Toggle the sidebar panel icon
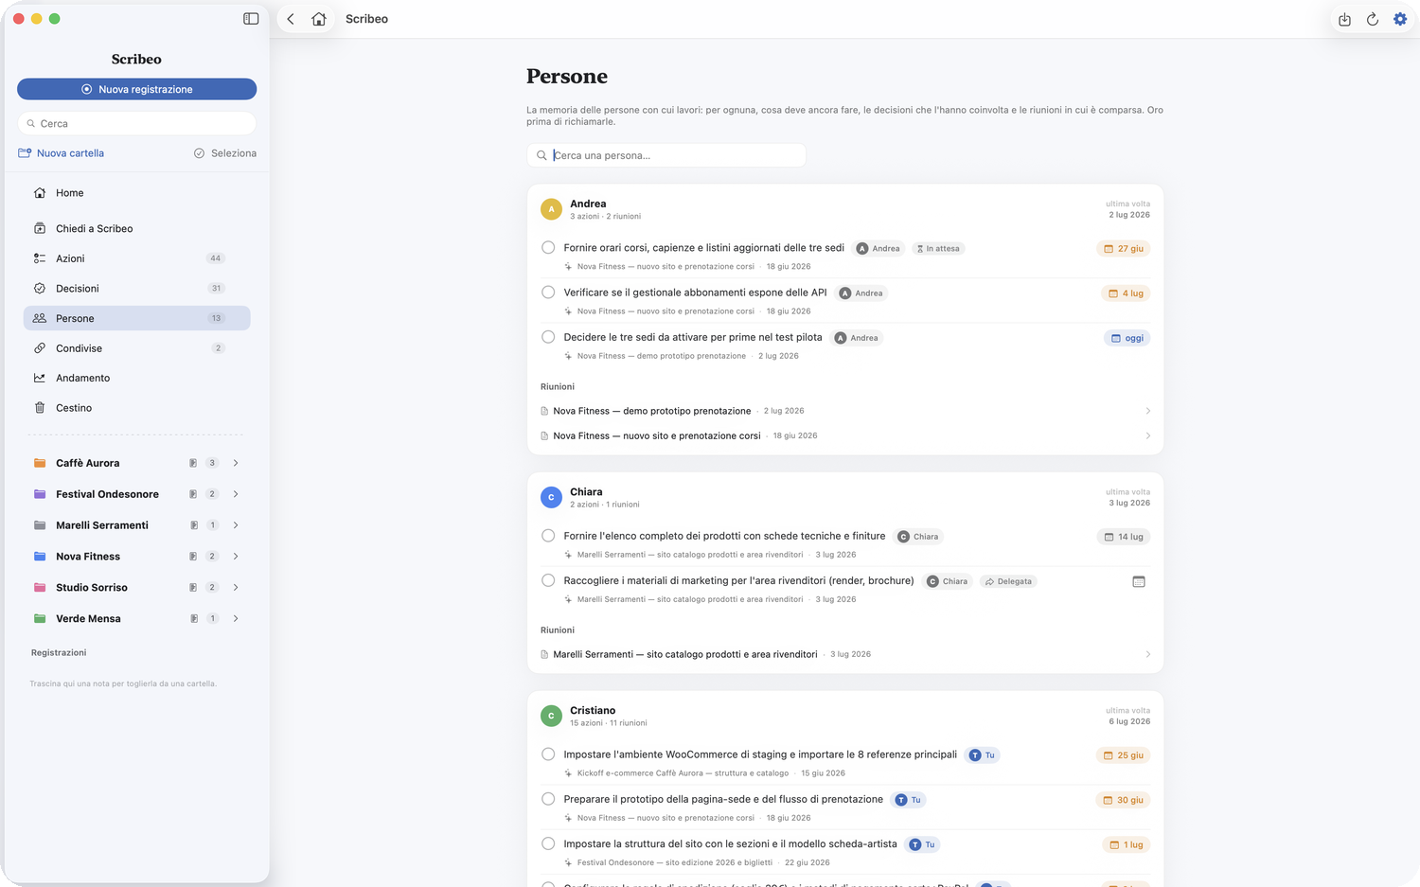The width and height of the screenshot is (1420, 887). pyautogui.click(x=251, y=19)
